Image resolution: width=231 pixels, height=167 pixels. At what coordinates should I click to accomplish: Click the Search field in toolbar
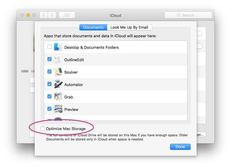[x=188, y=15]
